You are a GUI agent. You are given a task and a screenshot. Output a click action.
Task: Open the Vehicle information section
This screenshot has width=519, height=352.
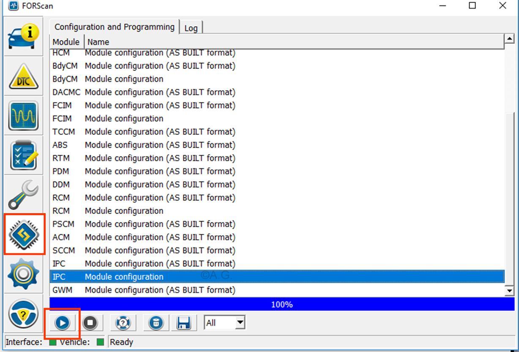tap(23, 36)
